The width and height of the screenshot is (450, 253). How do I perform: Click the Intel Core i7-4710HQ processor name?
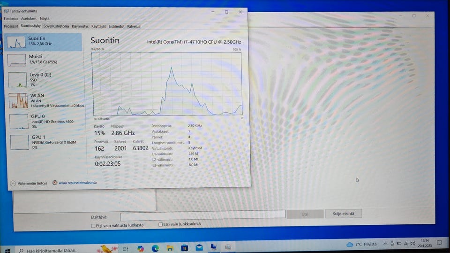(194, 42)
